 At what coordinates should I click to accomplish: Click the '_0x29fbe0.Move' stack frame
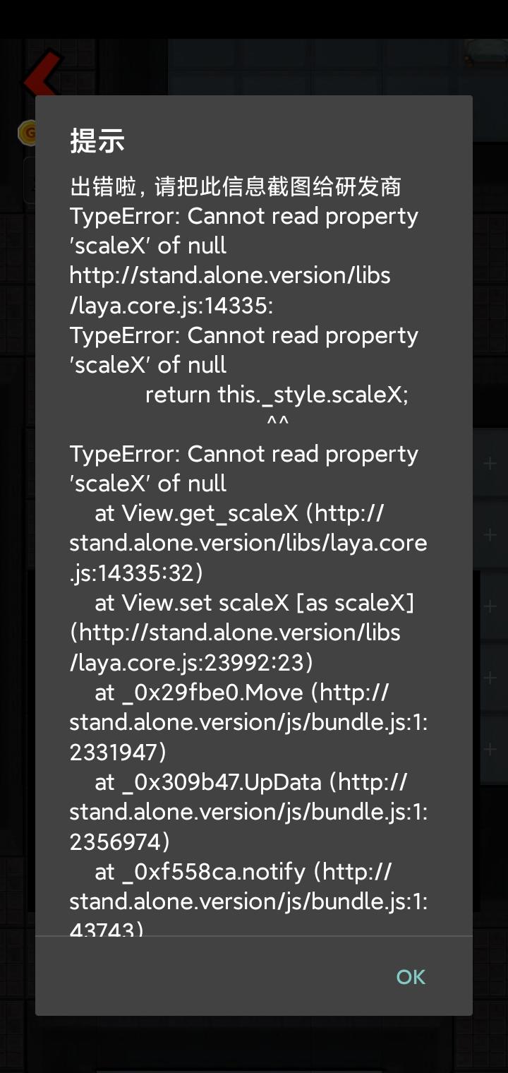241,693
